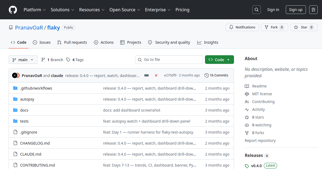This screenshot has width=322, height=169.
Task: Click the failed status X icon
Action: [156, 75]
